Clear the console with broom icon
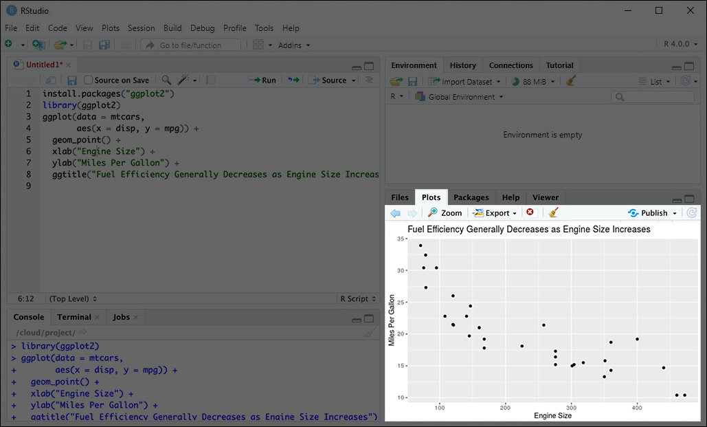707x427 pixels. click(x=370, y=333)
